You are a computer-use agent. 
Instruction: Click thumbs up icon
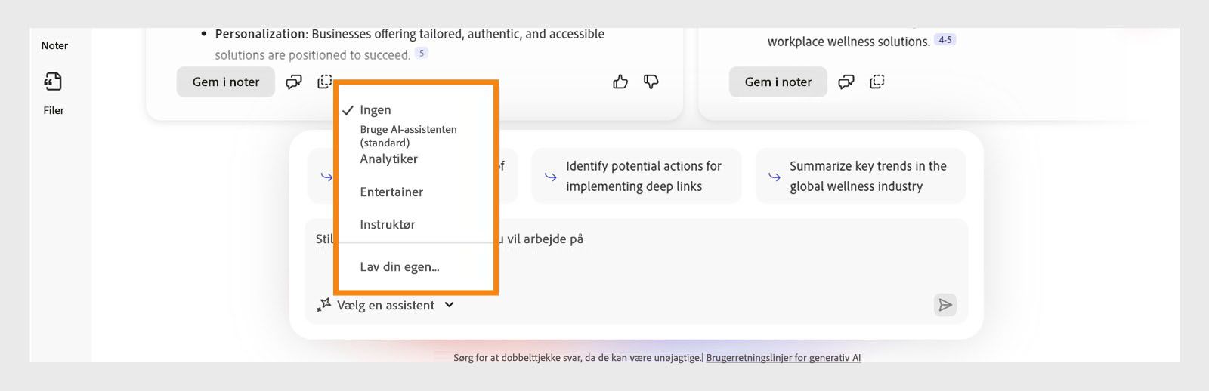click(x=620, y=82)
